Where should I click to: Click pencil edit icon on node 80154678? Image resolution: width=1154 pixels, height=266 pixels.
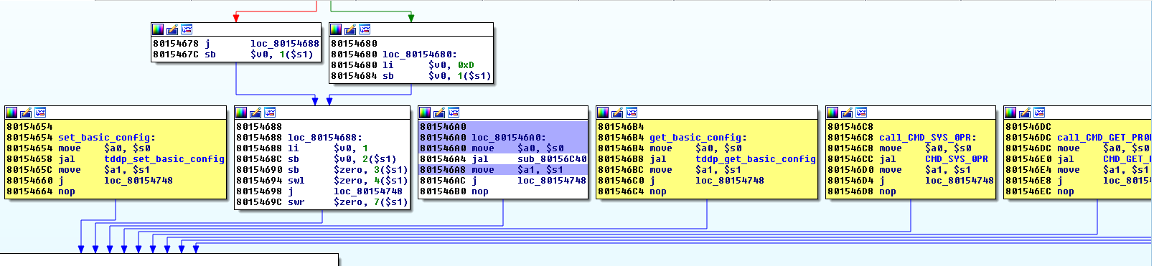pyautogui.click(x=172, y=29)
